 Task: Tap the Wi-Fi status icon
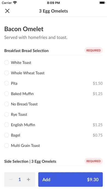point(15,3)
